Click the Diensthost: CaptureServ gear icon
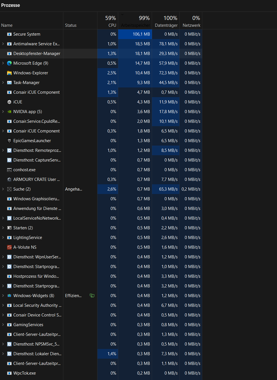The width and height of the screenshot is (277, 380). tap(9, 160)
